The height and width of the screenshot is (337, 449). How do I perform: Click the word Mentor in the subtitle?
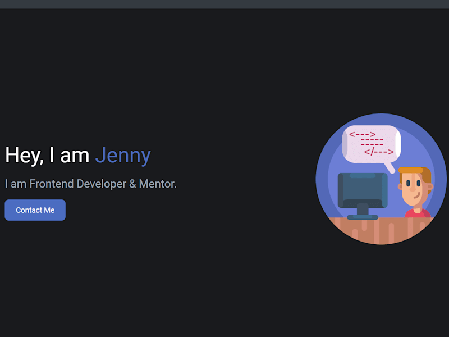[x=157, y=184]
